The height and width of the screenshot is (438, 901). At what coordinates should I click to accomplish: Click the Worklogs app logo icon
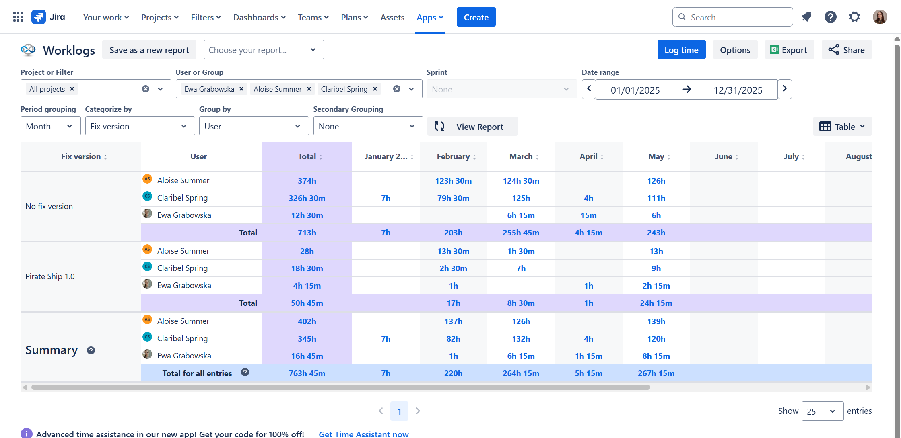pos(28,50)
